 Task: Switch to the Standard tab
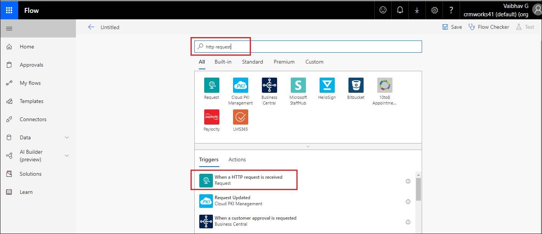(252, 62)
